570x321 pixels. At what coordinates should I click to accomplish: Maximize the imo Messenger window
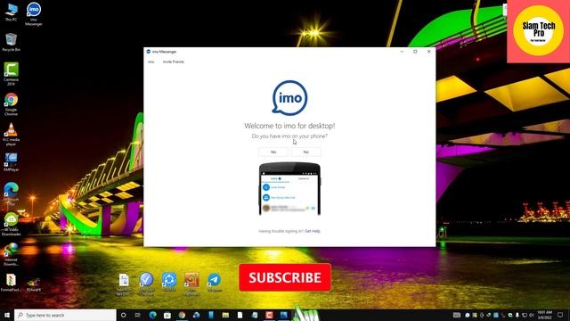[x=415, y=52]
